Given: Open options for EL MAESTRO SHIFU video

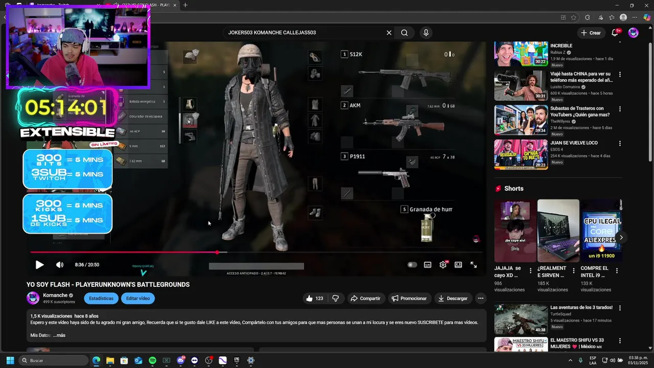Looking at the screenshot, I should click(x=620, y=341).
